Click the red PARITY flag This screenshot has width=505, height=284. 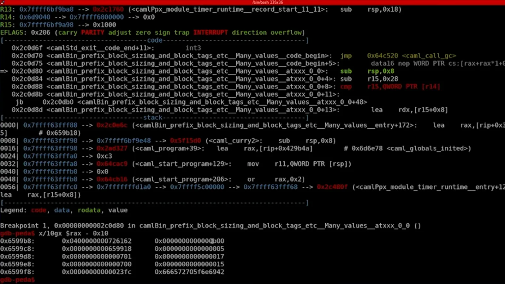click(93, 33)
